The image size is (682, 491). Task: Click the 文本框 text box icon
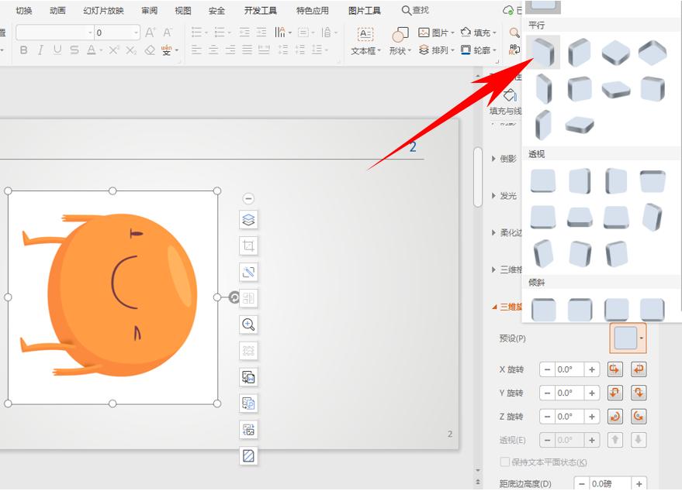tap(365, 35)
